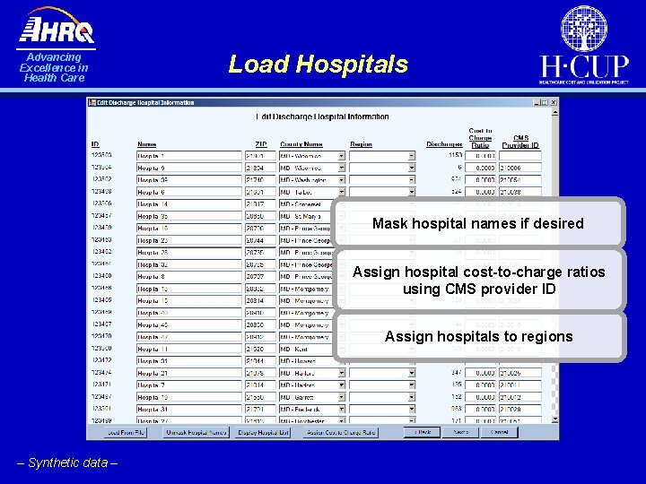
Task: Click the ZIP column header
Action: click(x=261, y=144)
